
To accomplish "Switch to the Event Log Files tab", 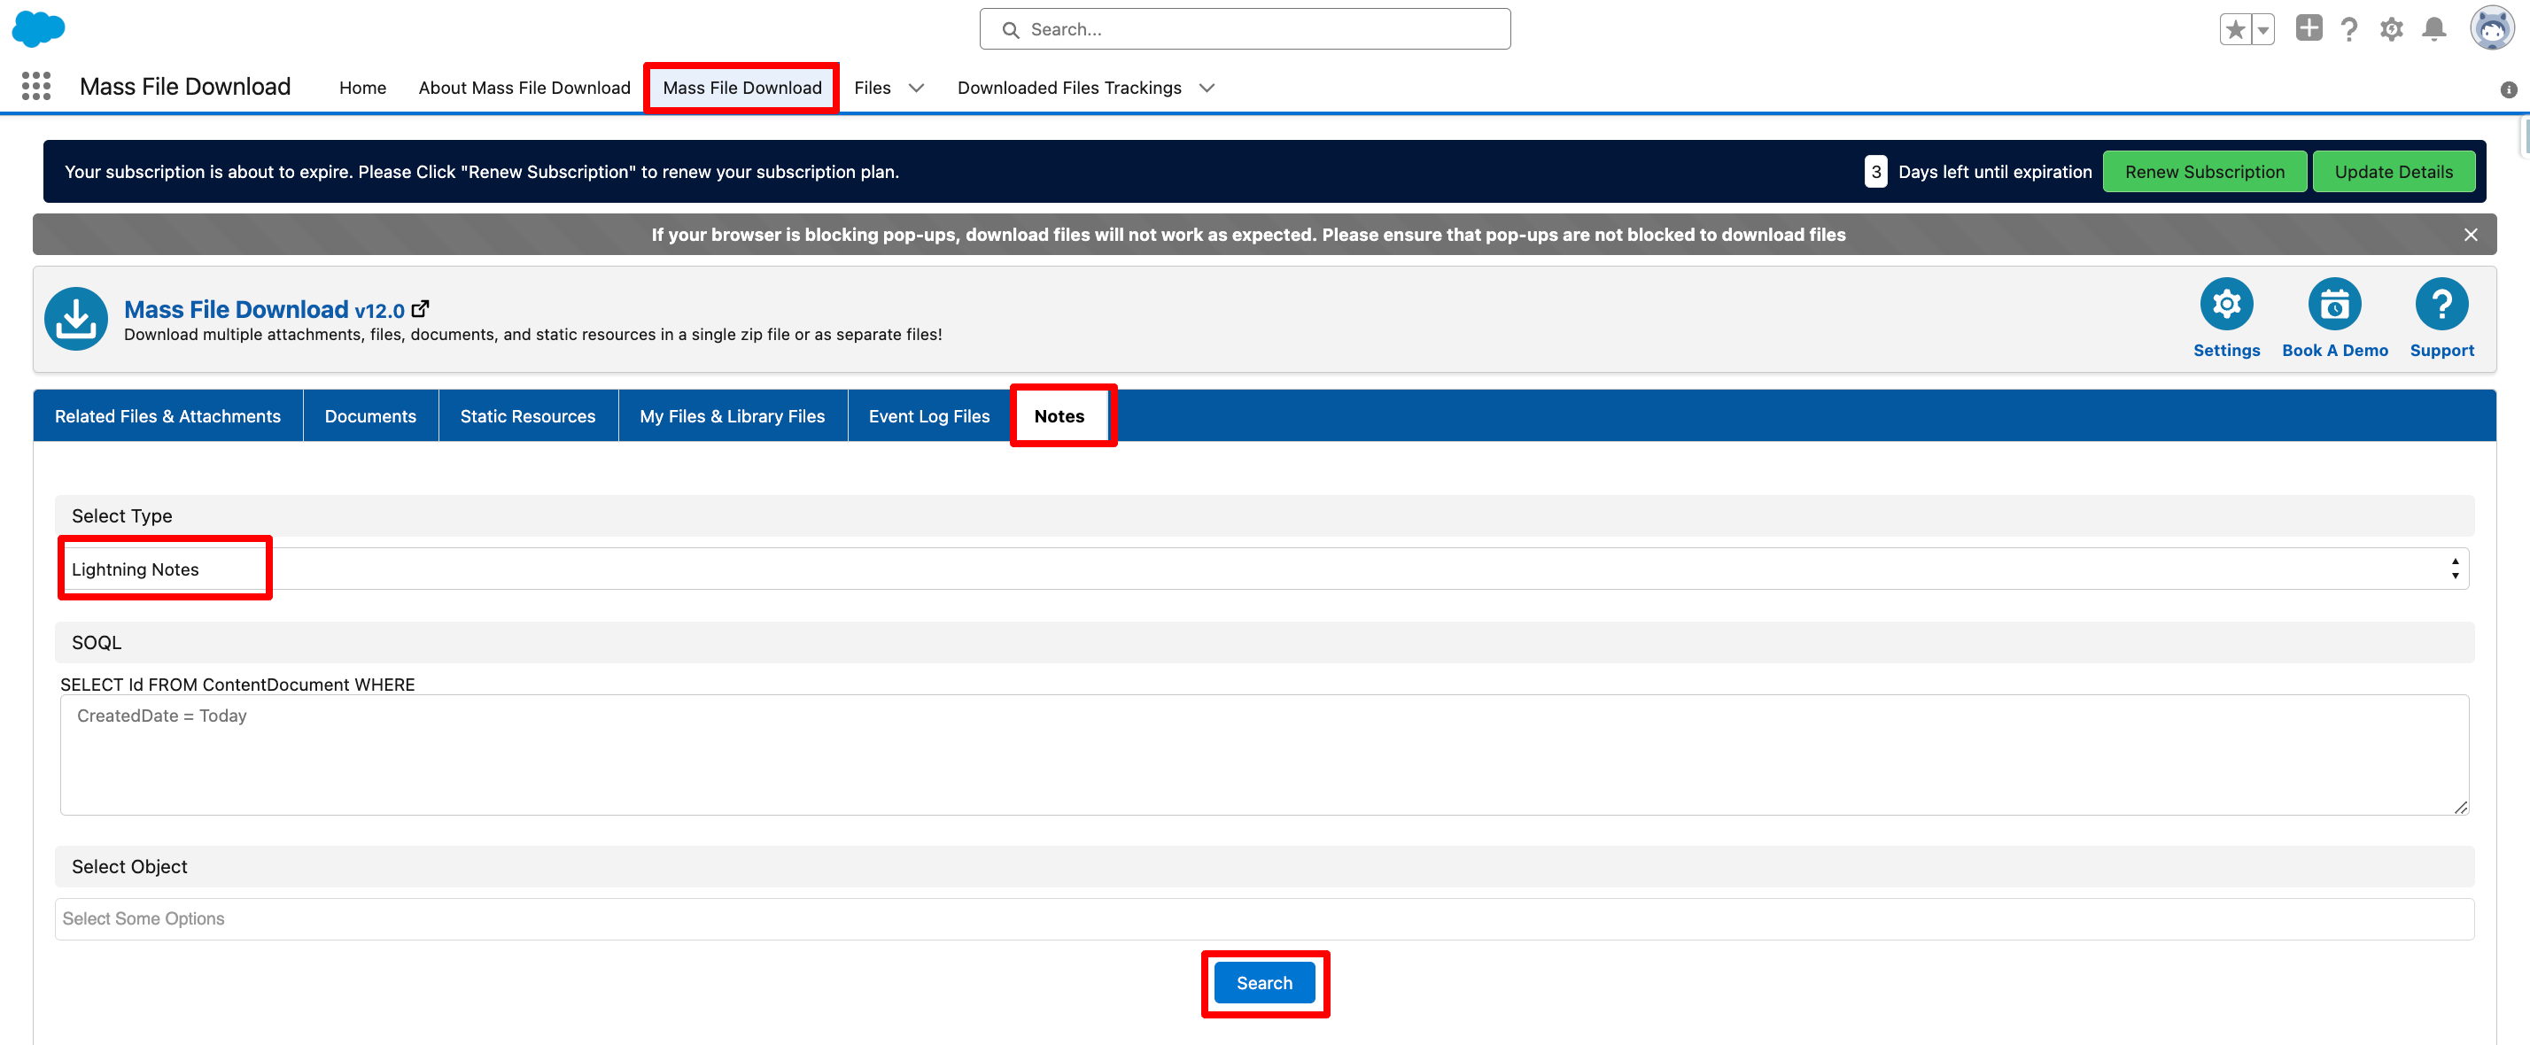I will coord(928,416).
